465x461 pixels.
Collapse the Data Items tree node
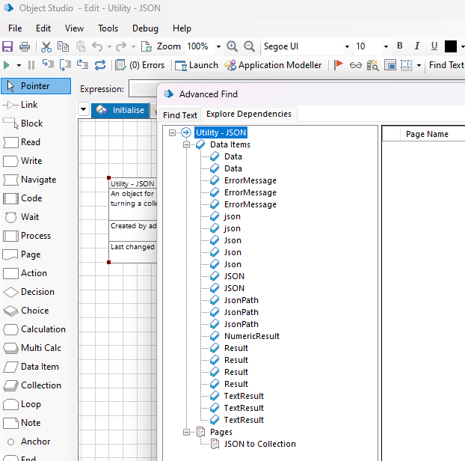(186, 145)
